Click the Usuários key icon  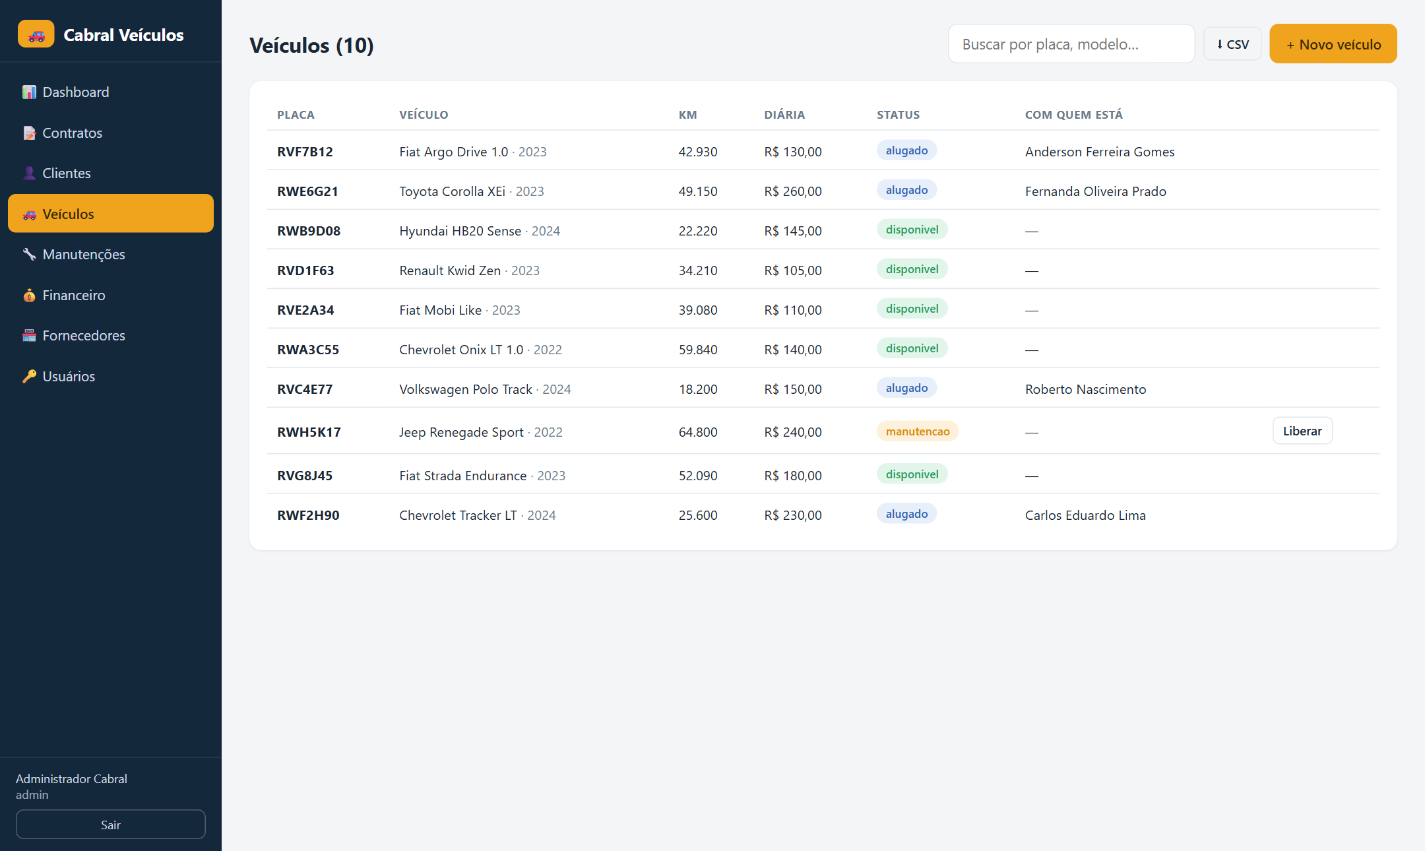[29, 377]
